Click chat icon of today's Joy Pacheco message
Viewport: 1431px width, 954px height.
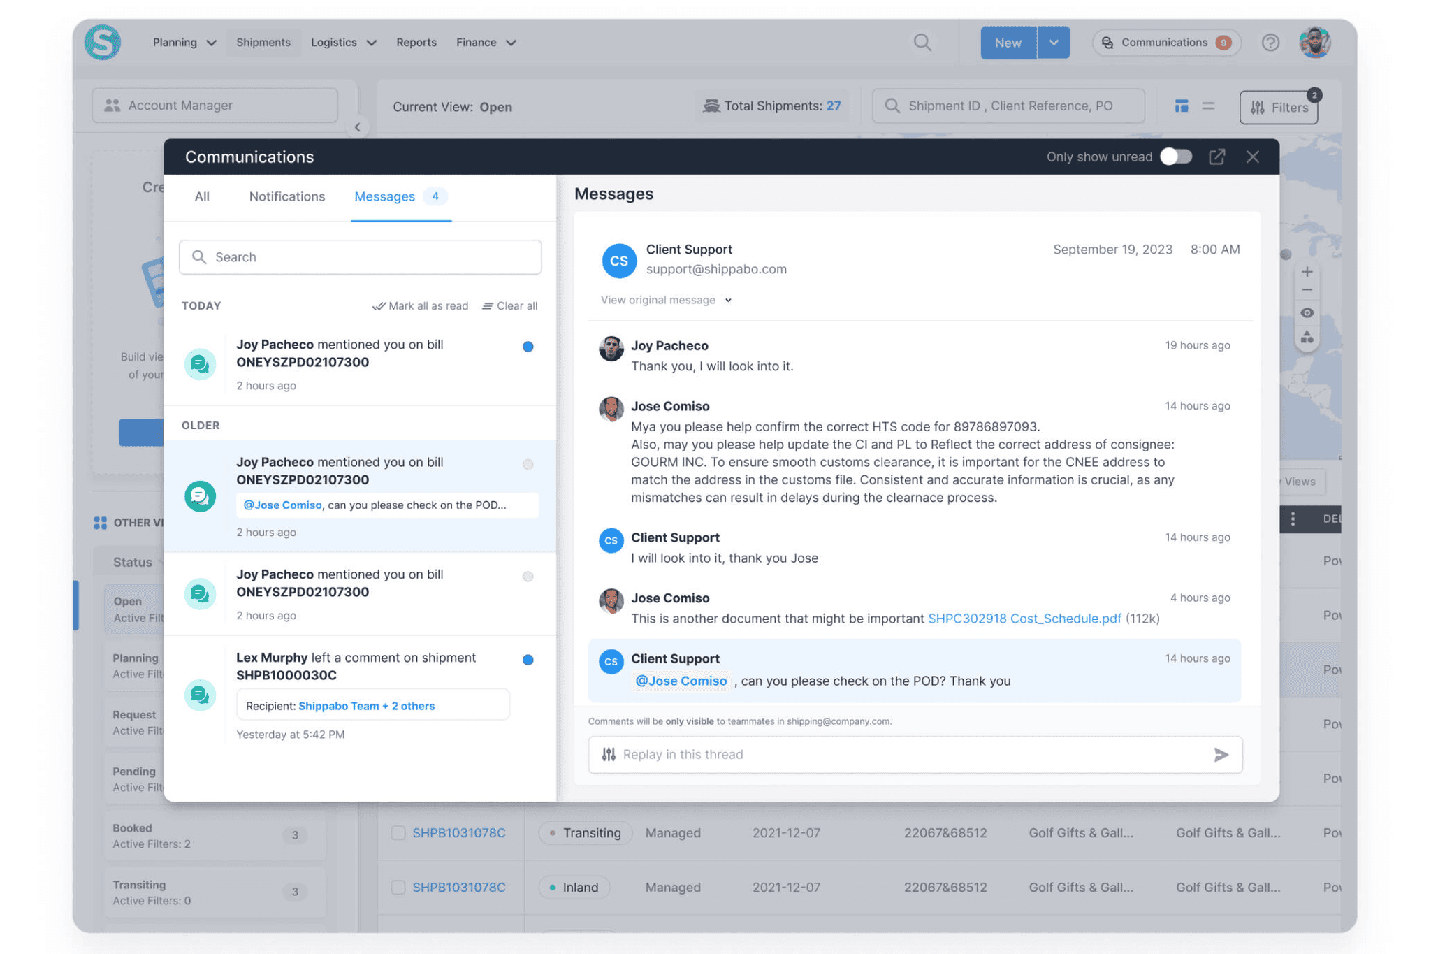click(x=200, y=364)
